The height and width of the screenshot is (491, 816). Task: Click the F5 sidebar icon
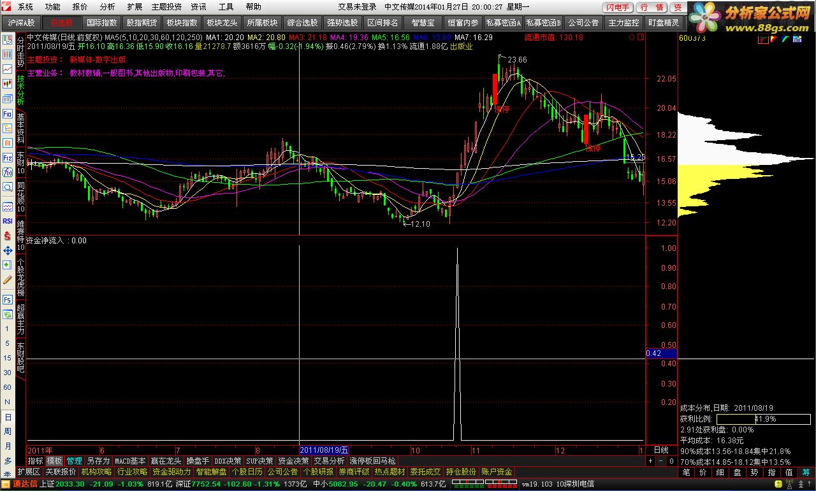(x=7, y=299)
